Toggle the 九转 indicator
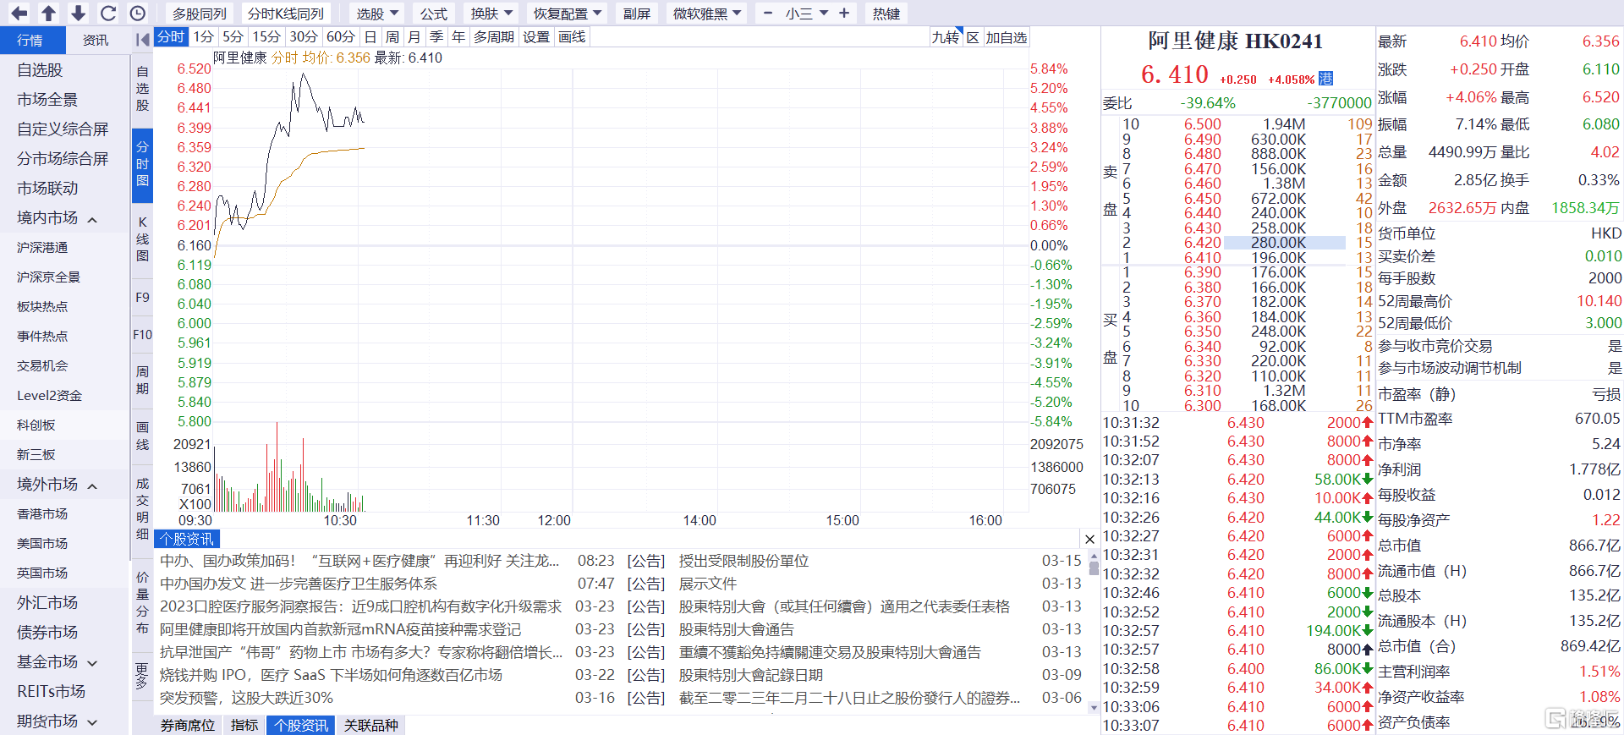 (946, 37)
